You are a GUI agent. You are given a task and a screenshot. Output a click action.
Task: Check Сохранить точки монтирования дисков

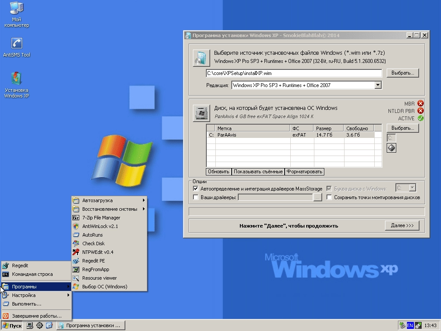(x=329, y=197)
